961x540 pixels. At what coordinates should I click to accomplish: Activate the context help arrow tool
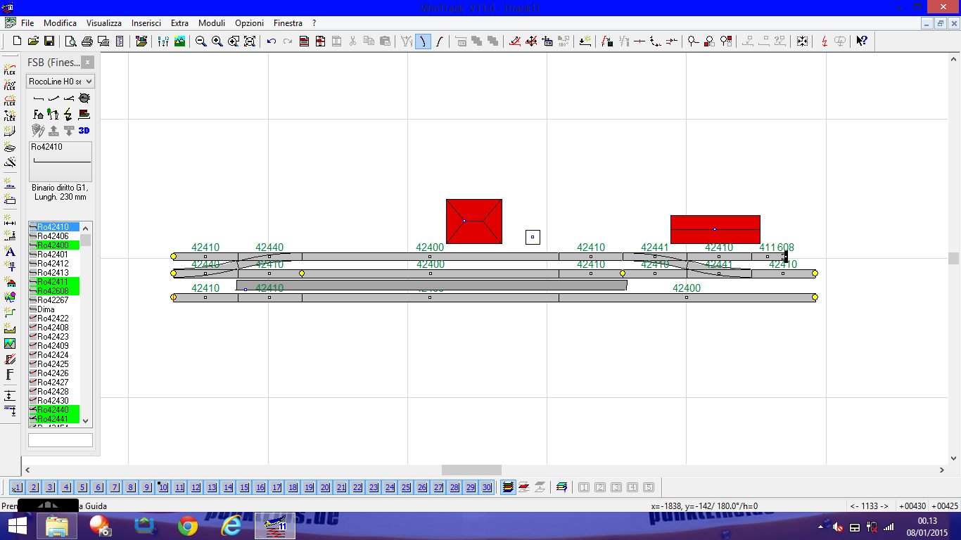pyautogui.click(x=862, y=41)
